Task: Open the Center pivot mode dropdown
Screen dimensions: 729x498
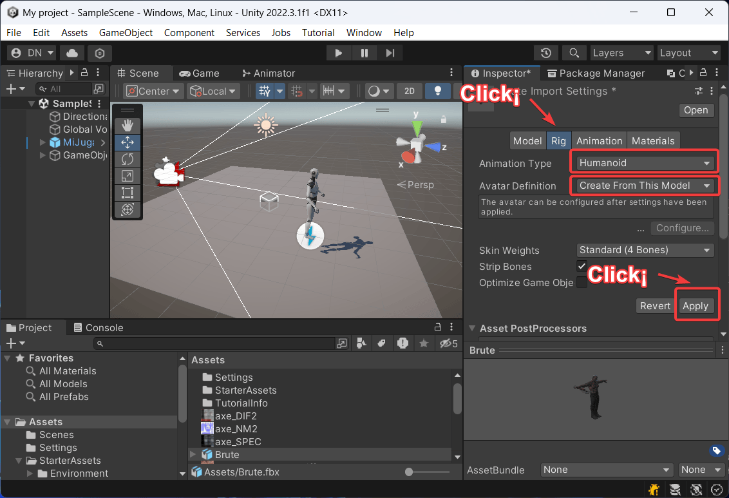Action: (153, 91)
